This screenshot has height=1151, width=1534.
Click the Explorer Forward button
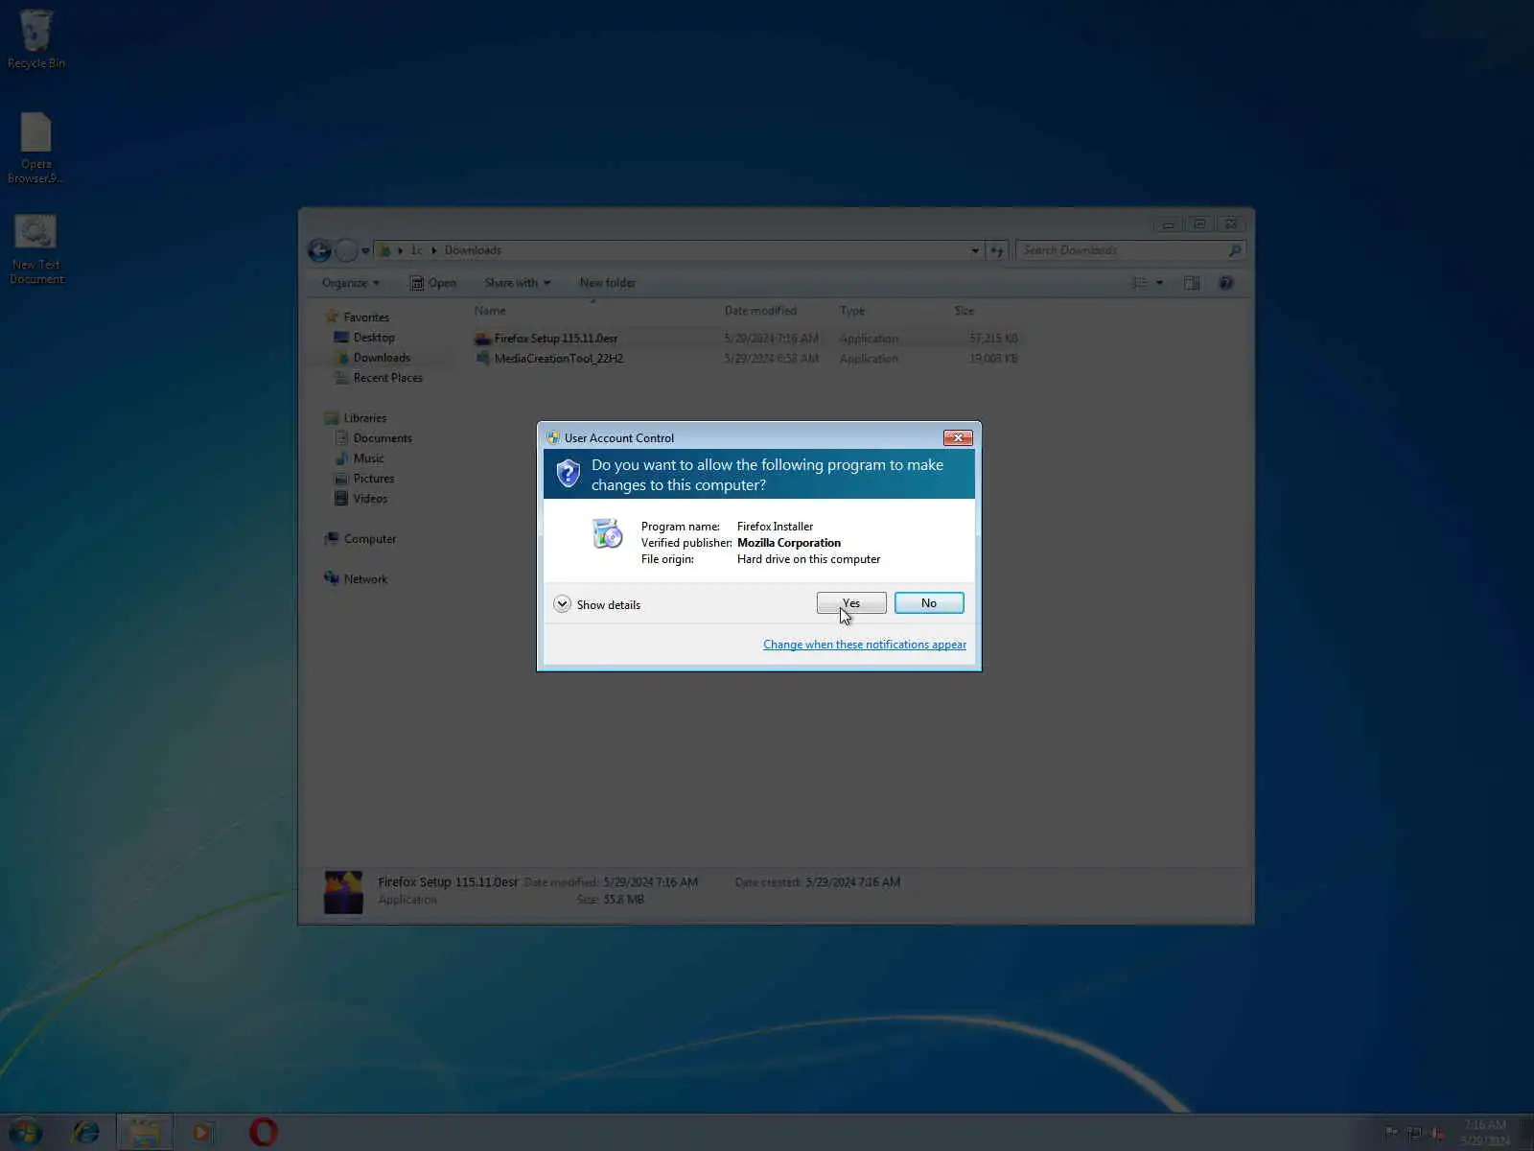(x=346, y=250)
